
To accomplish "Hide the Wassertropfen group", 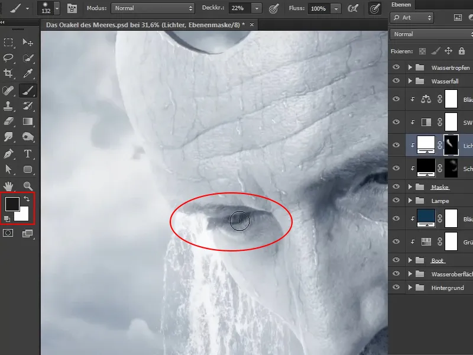I will tap(396, 67).
